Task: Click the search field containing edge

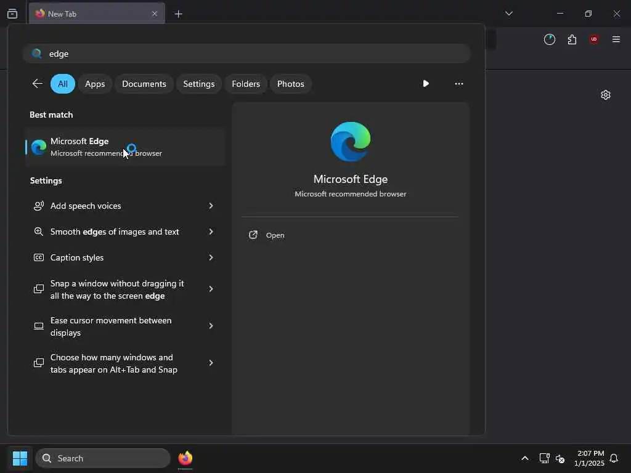Action: [246, 54]
